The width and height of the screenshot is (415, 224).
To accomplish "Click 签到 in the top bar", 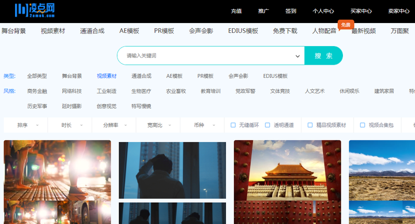I will [x=291, y=11].
